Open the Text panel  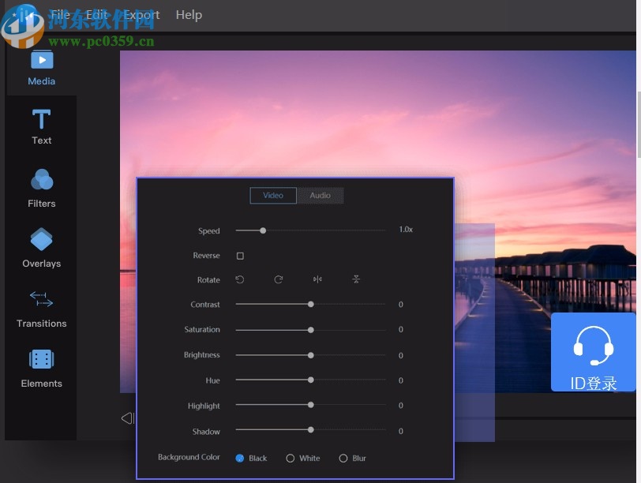[41, 129]
